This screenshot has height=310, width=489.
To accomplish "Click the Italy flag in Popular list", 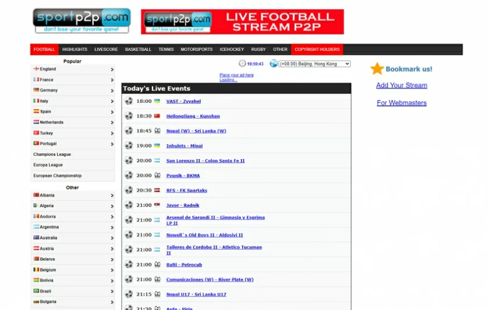I will tap(36, 101).
